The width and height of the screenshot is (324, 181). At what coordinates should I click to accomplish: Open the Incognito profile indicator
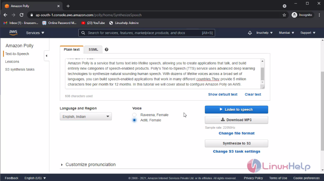tap(302, 15)
